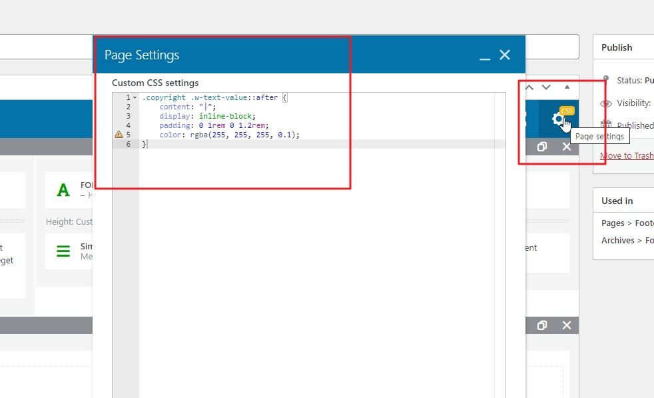654x398 pixels.
Task: Click the eye icon next to Visibility
Action: 606,103
